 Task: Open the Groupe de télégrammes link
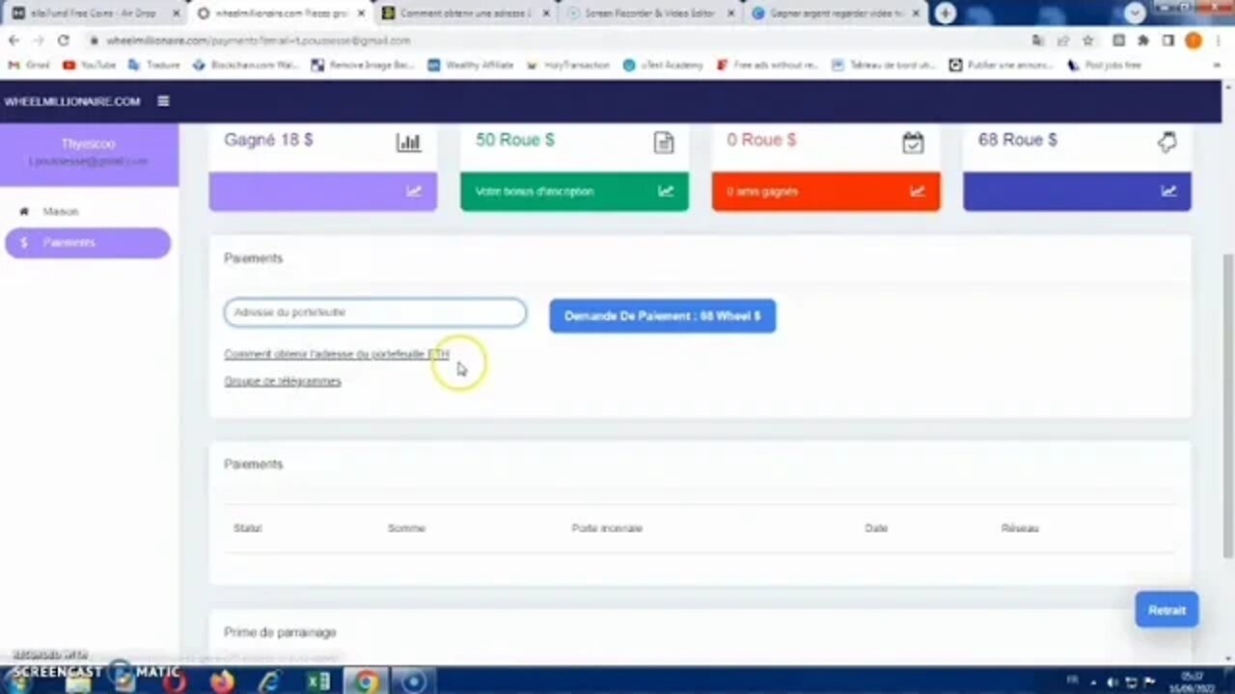click(x=282, y=381)
